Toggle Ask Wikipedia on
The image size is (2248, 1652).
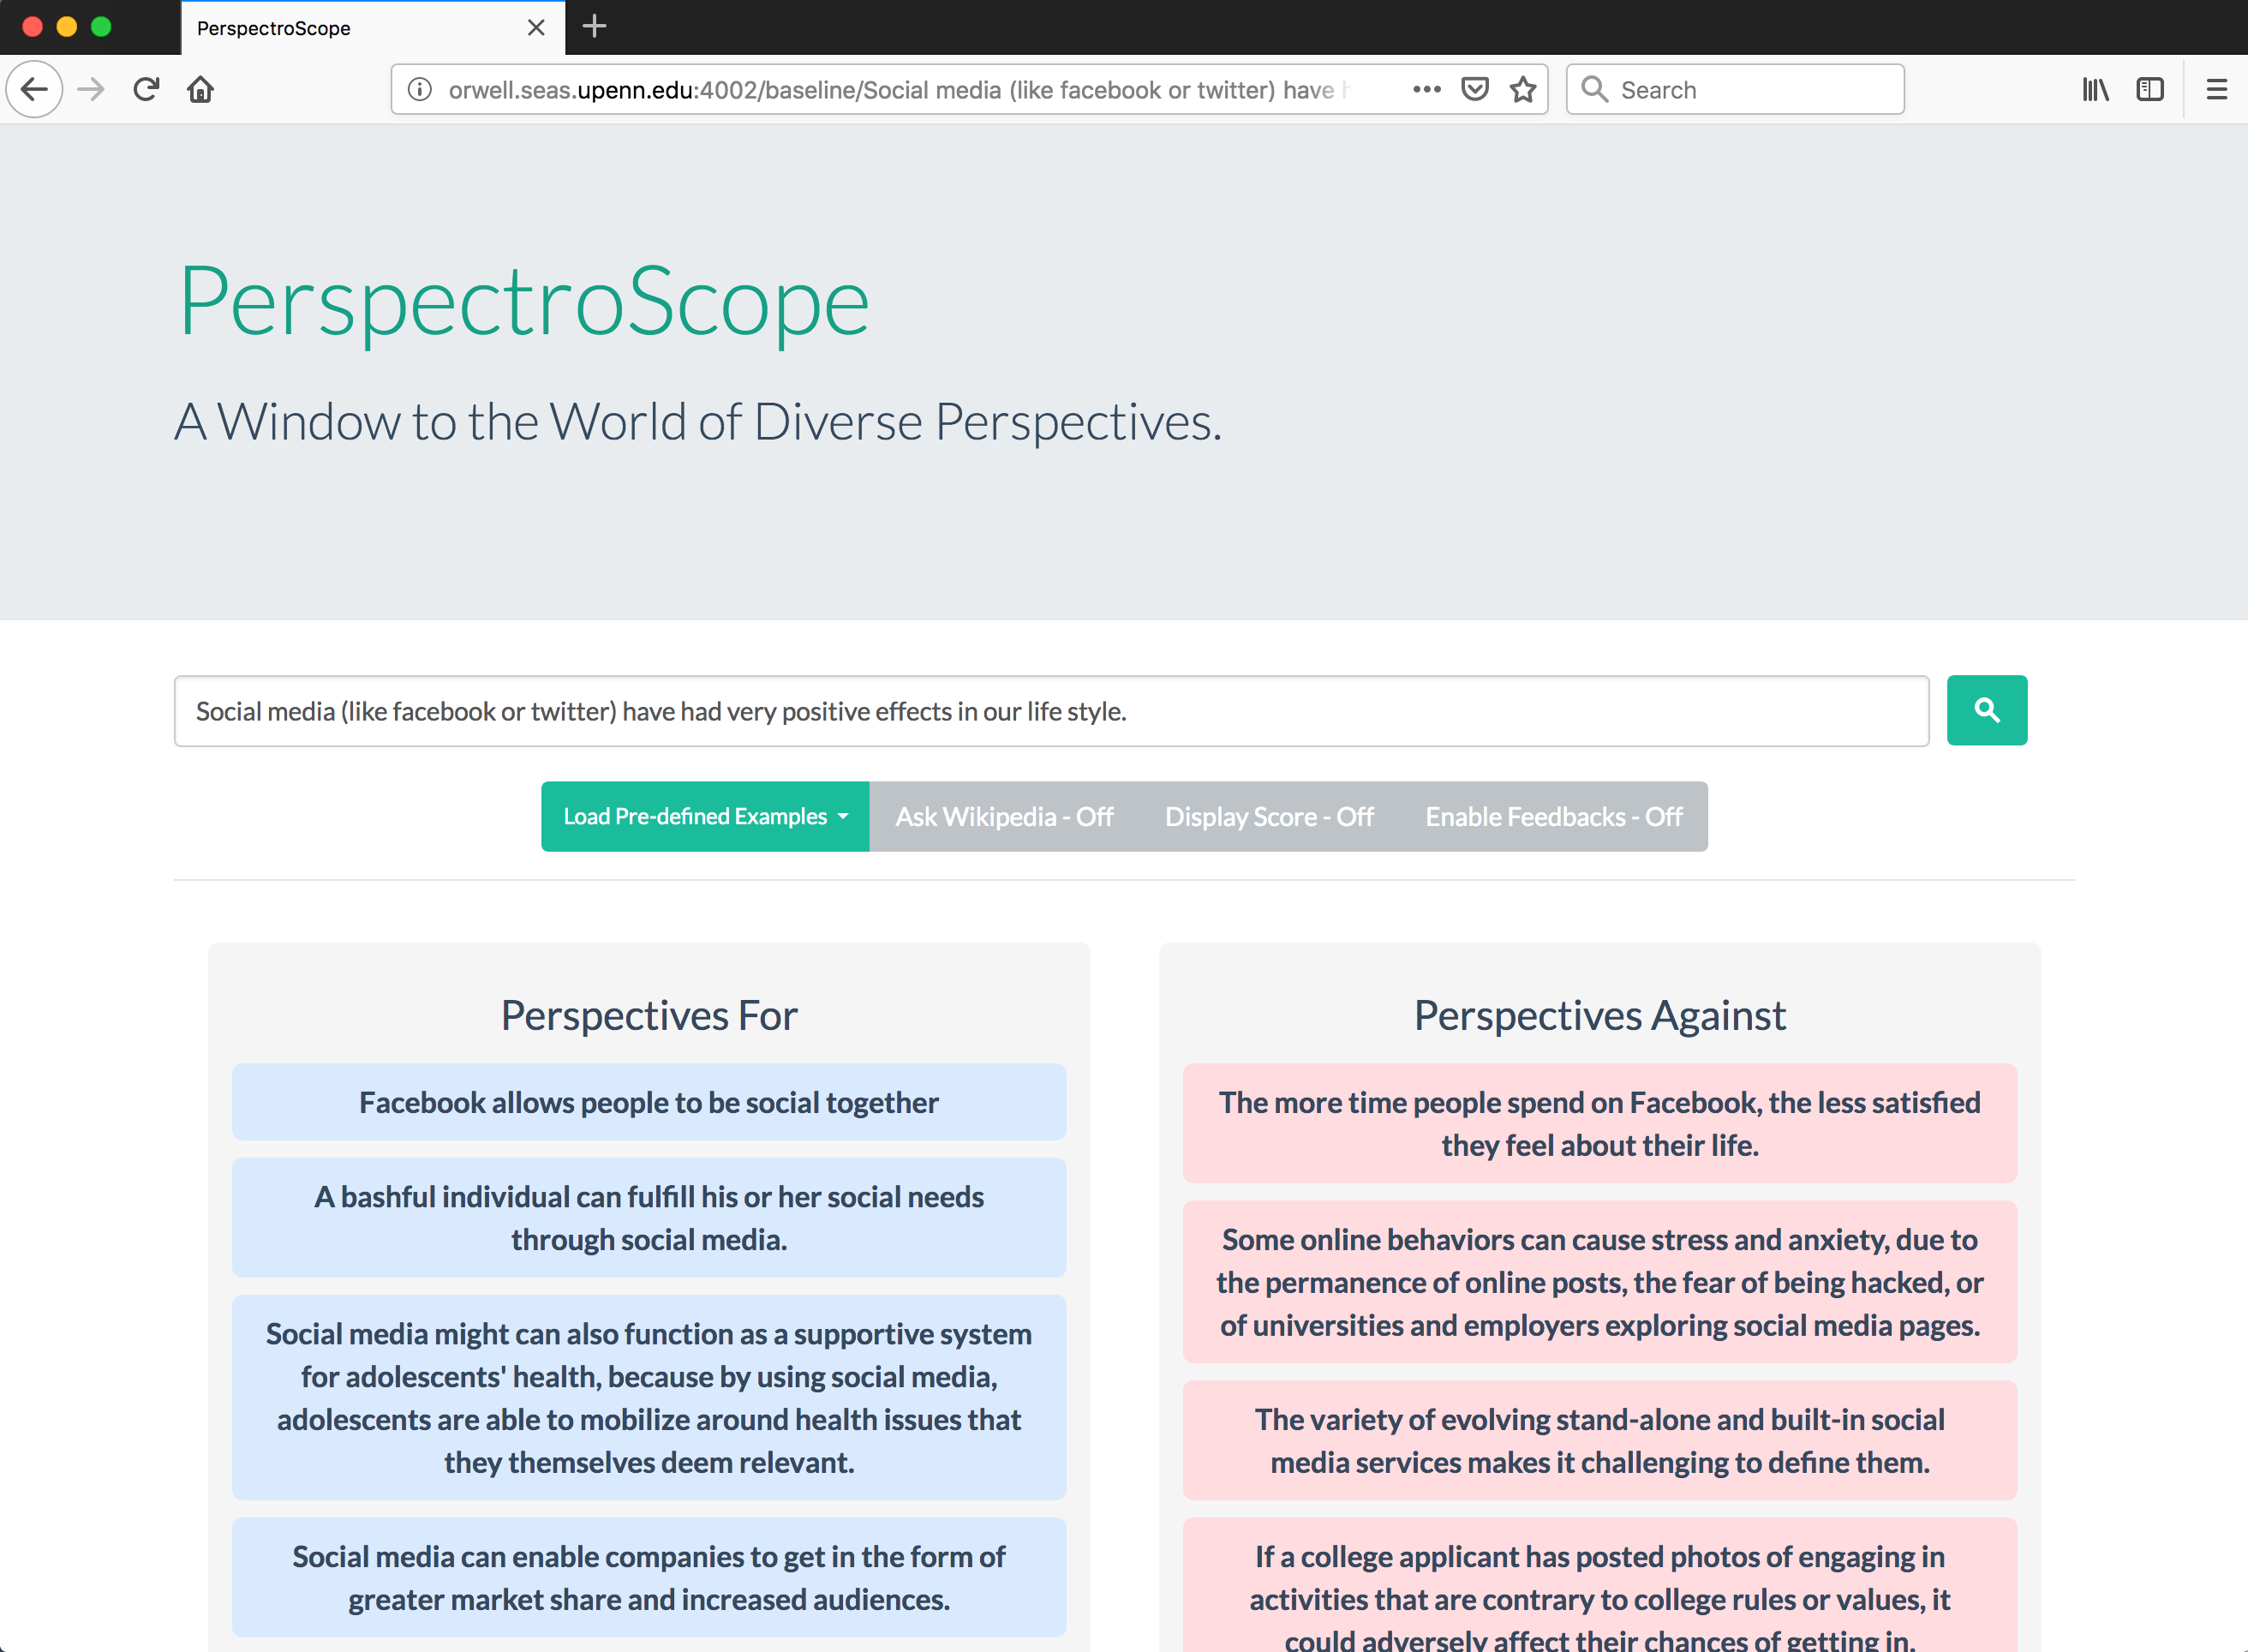pyautogui.click(x=1003, y=816)
